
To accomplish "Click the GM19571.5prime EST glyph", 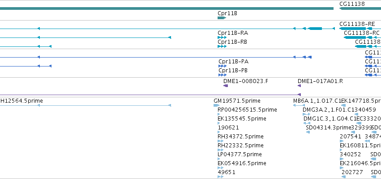I will point(216,105).
